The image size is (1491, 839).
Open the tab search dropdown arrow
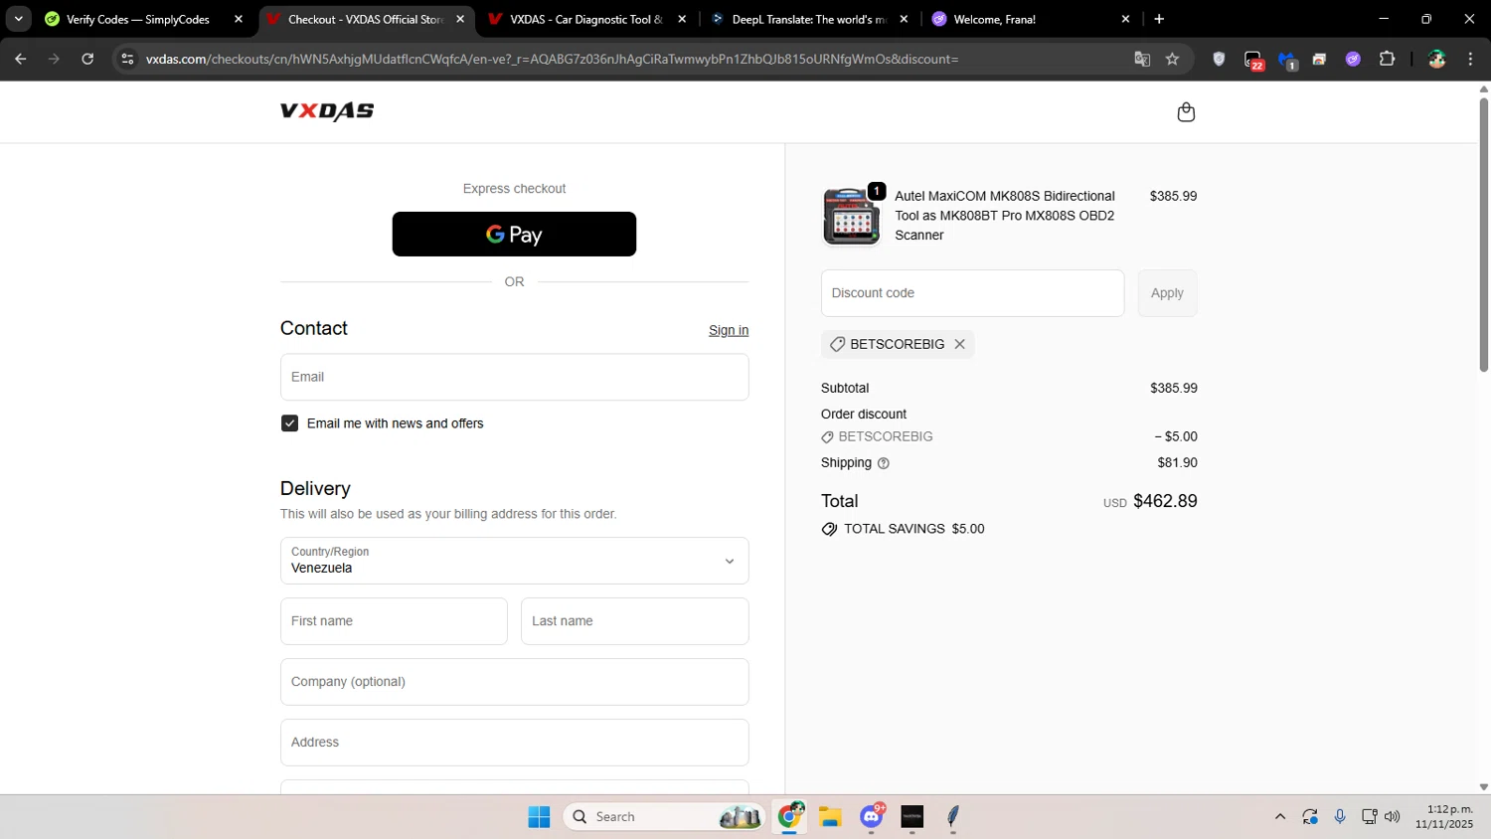[18, 19]
